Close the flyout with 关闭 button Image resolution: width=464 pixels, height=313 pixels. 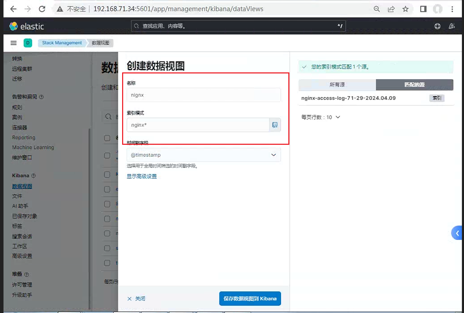[x=136, y=299]
